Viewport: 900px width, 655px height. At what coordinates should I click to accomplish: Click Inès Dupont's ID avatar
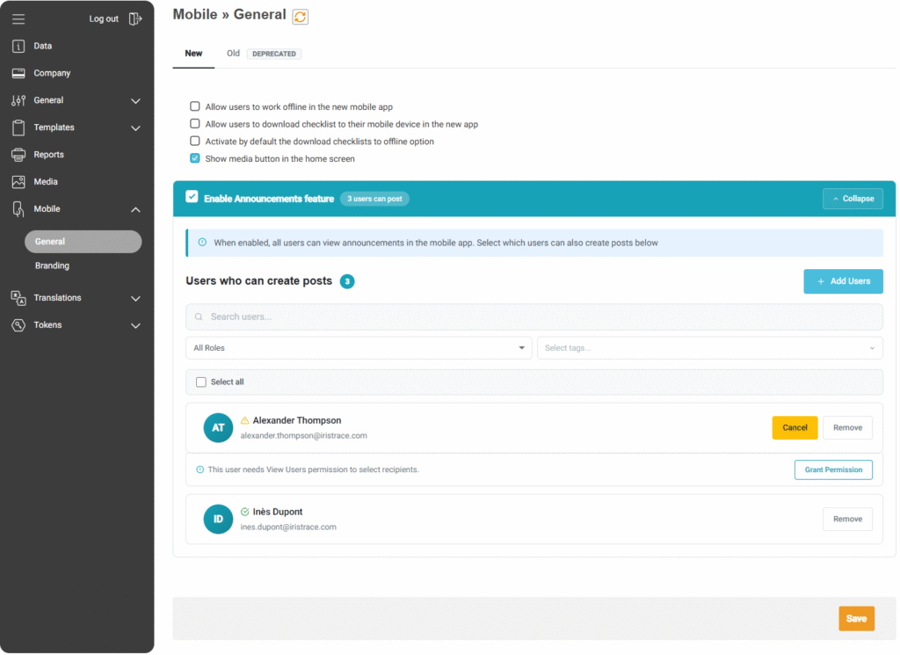coord(218,519)
